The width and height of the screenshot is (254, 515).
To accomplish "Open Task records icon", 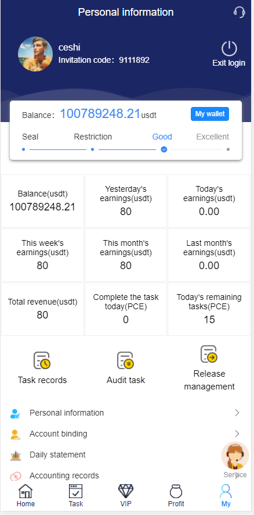I will click(x=42, y=360).
